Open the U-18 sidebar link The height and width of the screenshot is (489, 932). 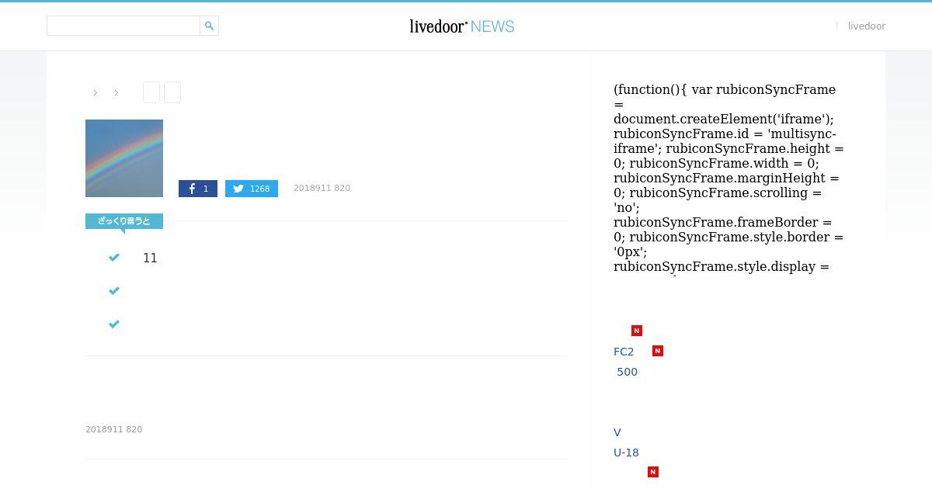pyautogui.click(x=626, y=453)
